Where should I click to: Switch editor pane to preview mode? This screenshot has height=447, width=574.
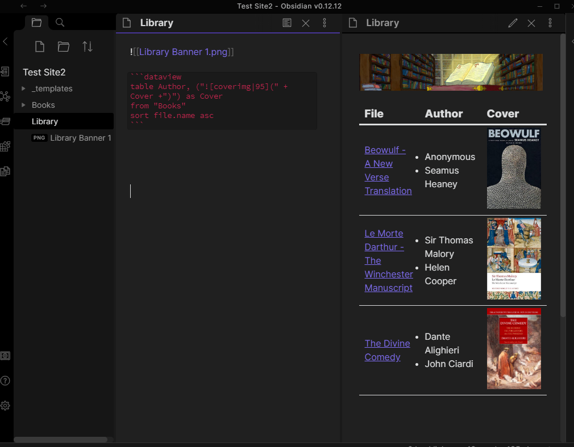coord(287,23)
